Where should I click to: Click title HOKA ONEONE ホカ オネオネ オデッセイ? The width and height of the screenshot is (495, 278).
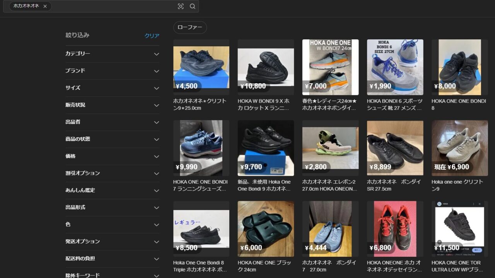(394, 266)
